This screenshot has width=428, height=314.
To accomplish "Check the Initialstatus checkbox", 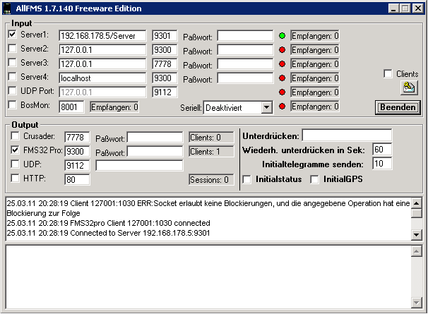I will point(246,179).
